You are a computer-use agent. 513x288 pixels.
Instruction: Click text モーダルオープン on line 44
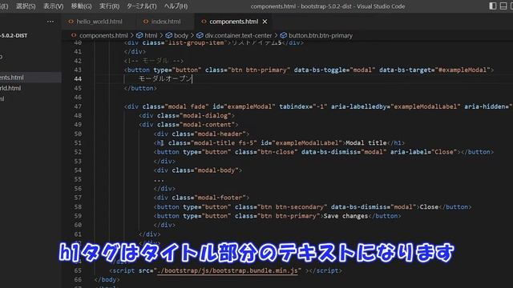click(165, 78)
